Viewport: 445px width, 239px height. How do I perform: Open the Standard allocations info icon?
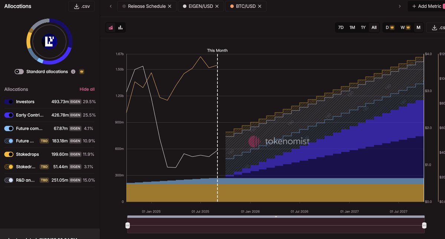click(x=73, y=72)
